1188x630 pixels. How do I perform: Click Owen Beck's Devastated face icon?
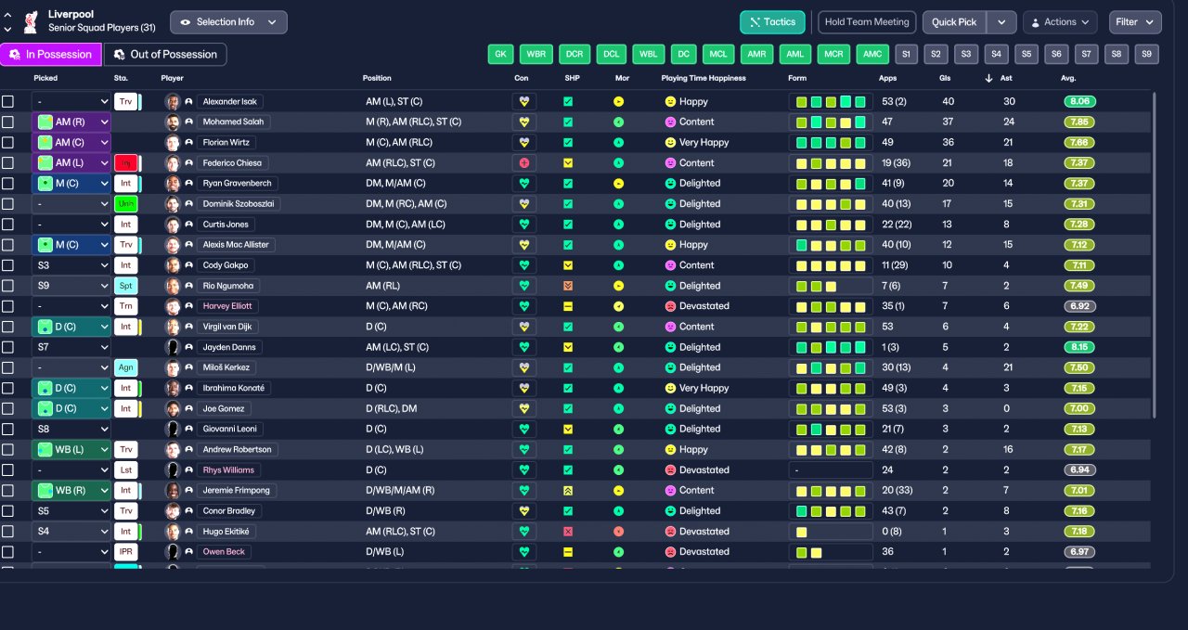pos(670,552)
